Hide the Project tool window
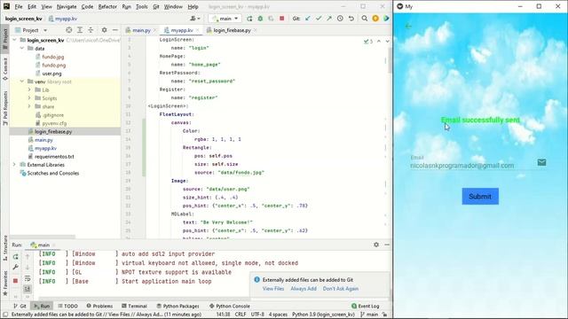 pos(114,30)
